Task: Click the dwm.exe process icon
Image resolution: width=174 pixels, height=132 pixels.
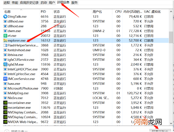Action: point(5,31)
